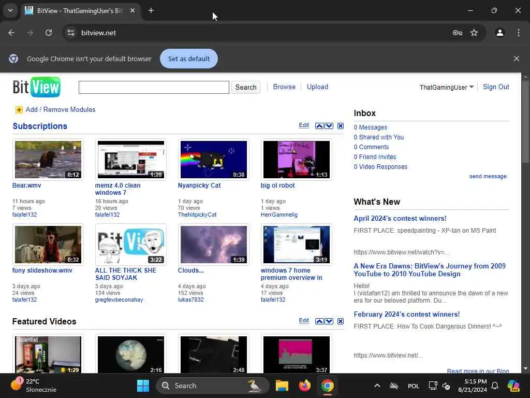Open Windows Start menu
Screen dimensions: 530x398
tap(143, 386)
